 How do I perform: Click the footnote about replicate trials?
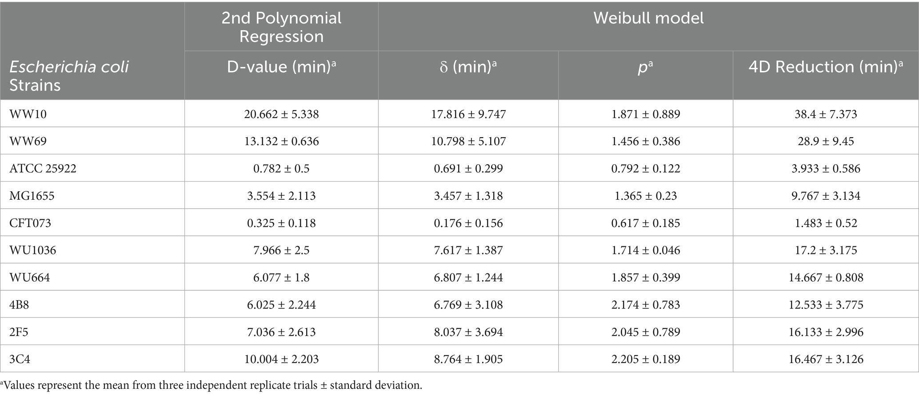[x=211, y=385]
